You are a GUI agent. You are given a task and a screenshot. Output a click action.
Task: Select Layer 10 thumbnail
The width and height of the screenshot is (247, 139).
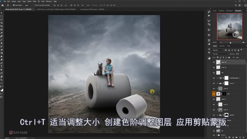(x=218, y=67)
